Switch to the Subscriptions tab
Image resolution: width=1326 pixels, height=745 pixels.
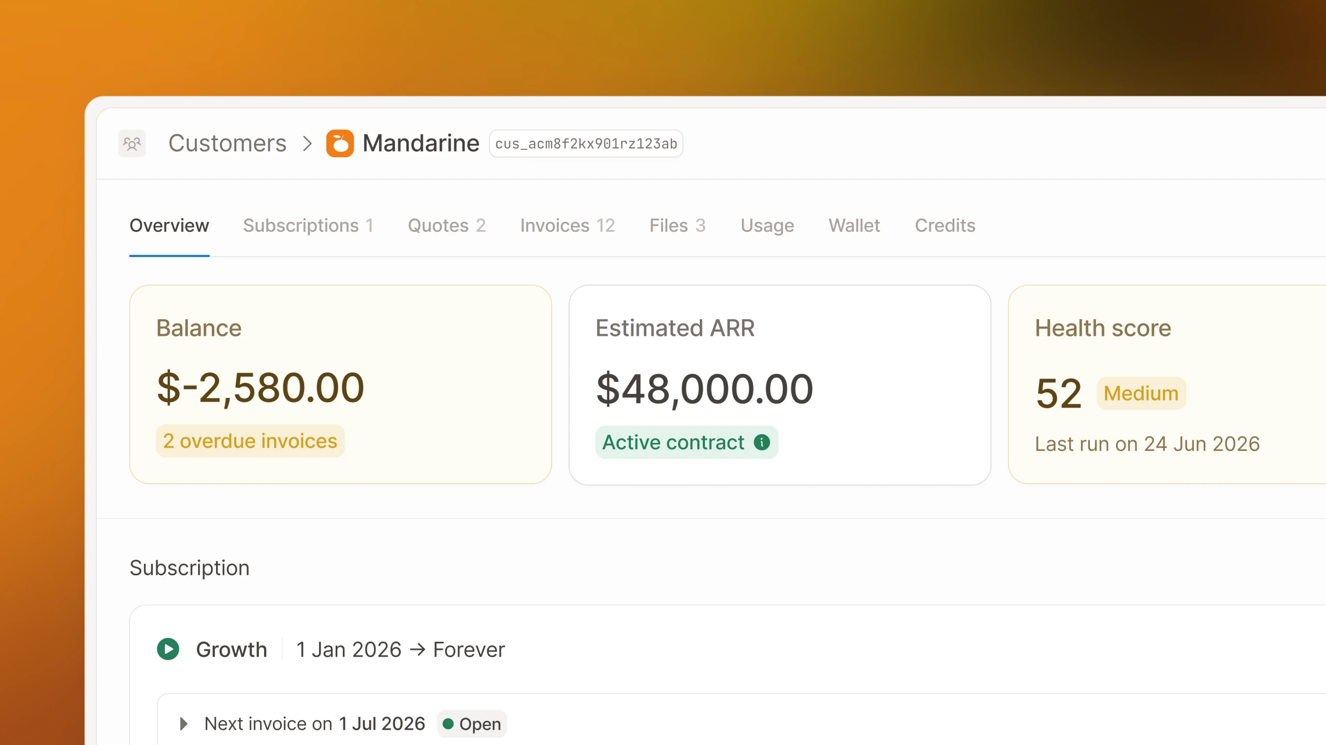(308, 226)
